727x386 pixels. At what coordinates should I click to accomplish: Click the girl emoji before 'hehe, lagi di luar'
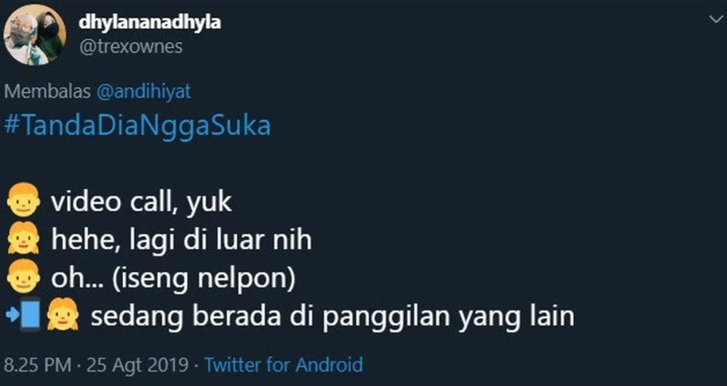point(24,238)
